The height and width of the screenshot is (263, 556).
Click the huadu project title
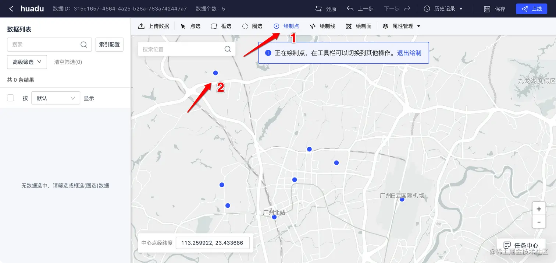pos(32,8)
